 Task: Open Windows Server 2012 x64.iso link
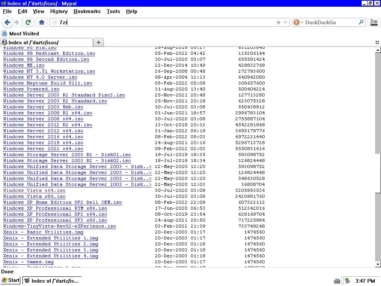[43, 131]
